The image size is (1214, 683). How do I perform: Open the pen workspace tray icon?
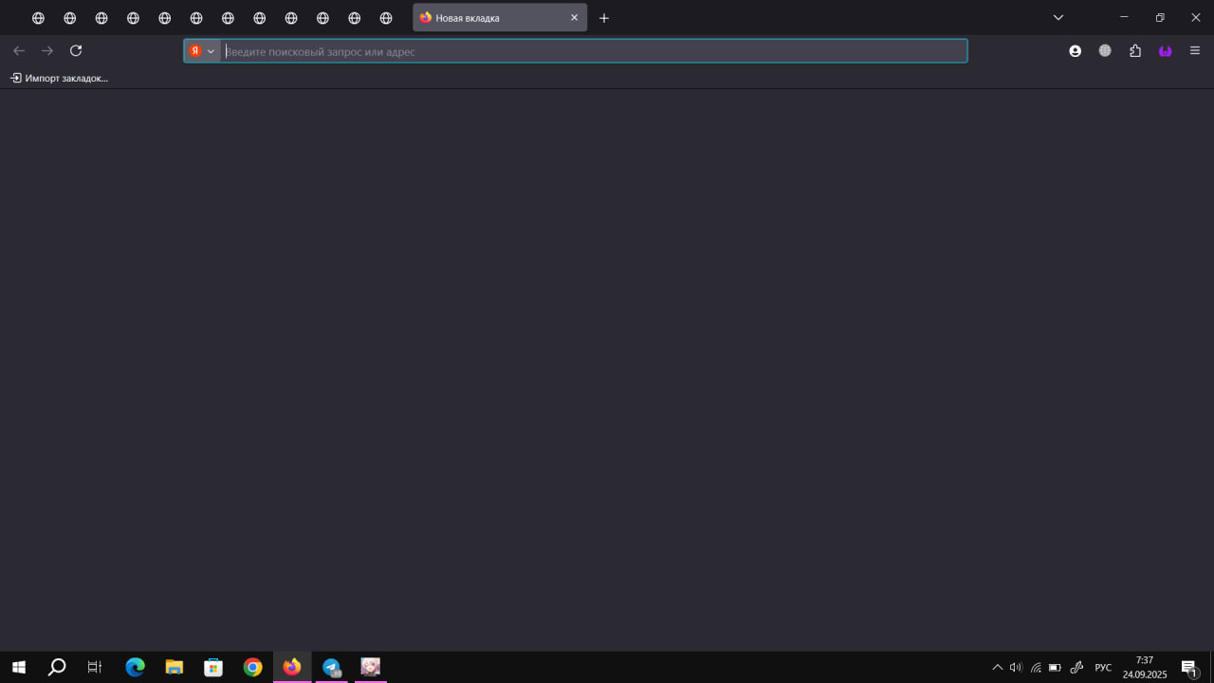[x=1076, y=667]
